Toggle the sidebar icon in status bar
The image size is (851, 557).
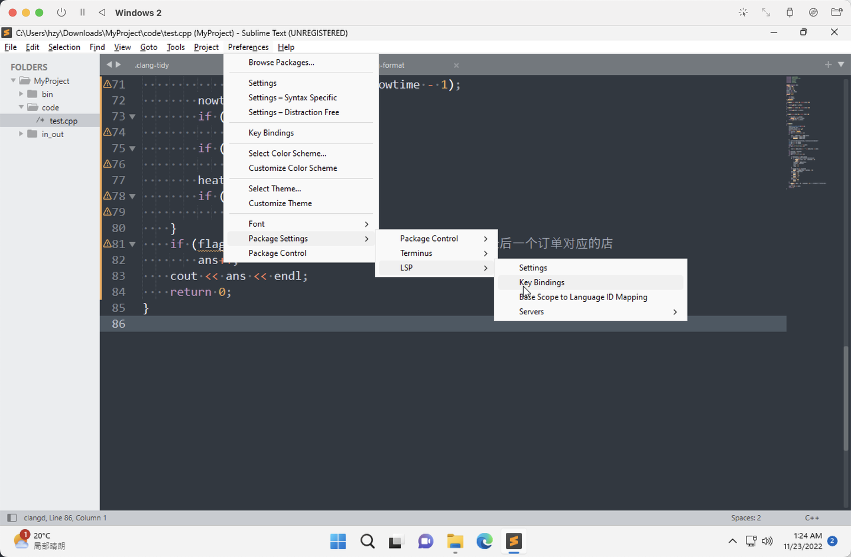pyautogui.click(x=11, y=518)
